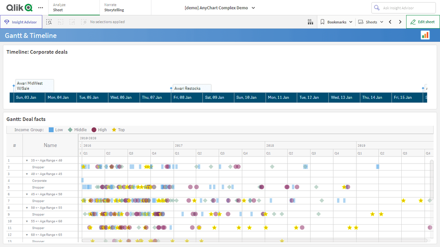Click the bar chart icon in sheet title
Viewport: 440px width, 247px height.
[x=425, y=35]
